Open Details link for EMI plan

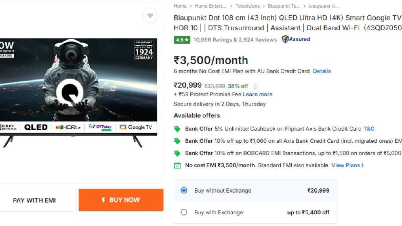tap(322, 71)
